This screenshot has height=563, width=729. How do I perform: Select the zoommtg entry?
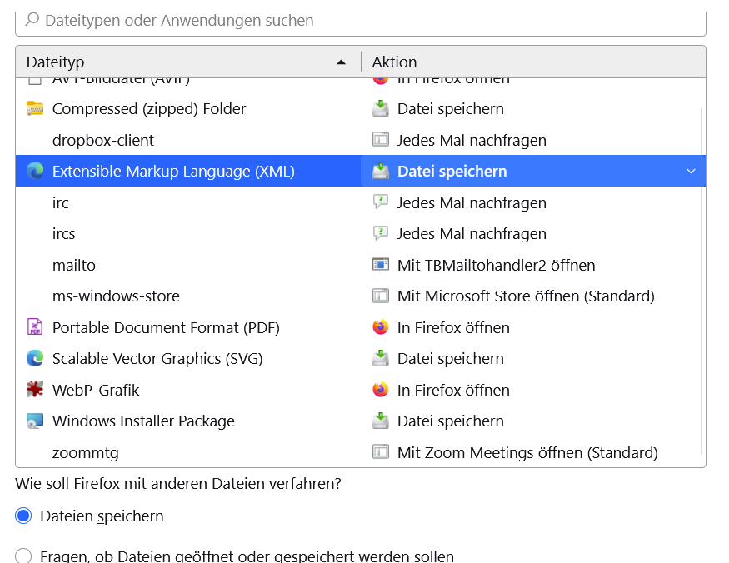click(x=85, y=453)
